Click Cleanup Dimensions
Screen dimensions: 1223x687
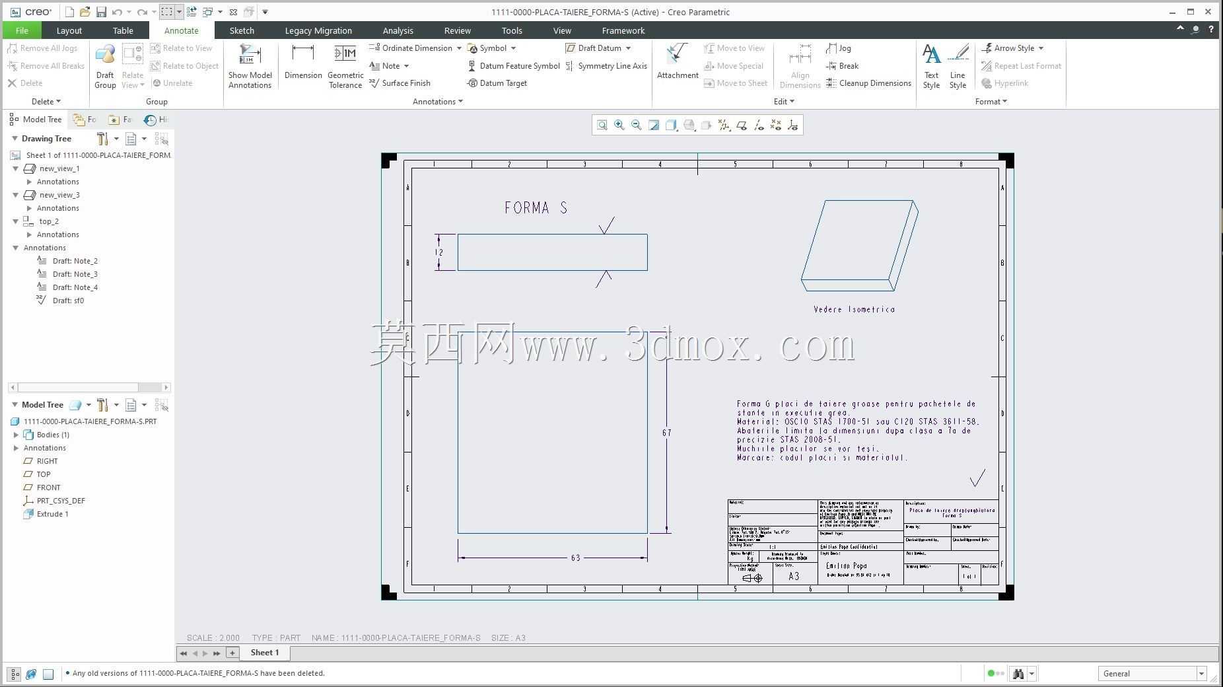point(868,83)
